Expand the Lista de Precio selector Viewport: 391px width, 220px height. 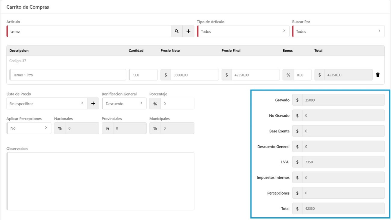[47, 103]
